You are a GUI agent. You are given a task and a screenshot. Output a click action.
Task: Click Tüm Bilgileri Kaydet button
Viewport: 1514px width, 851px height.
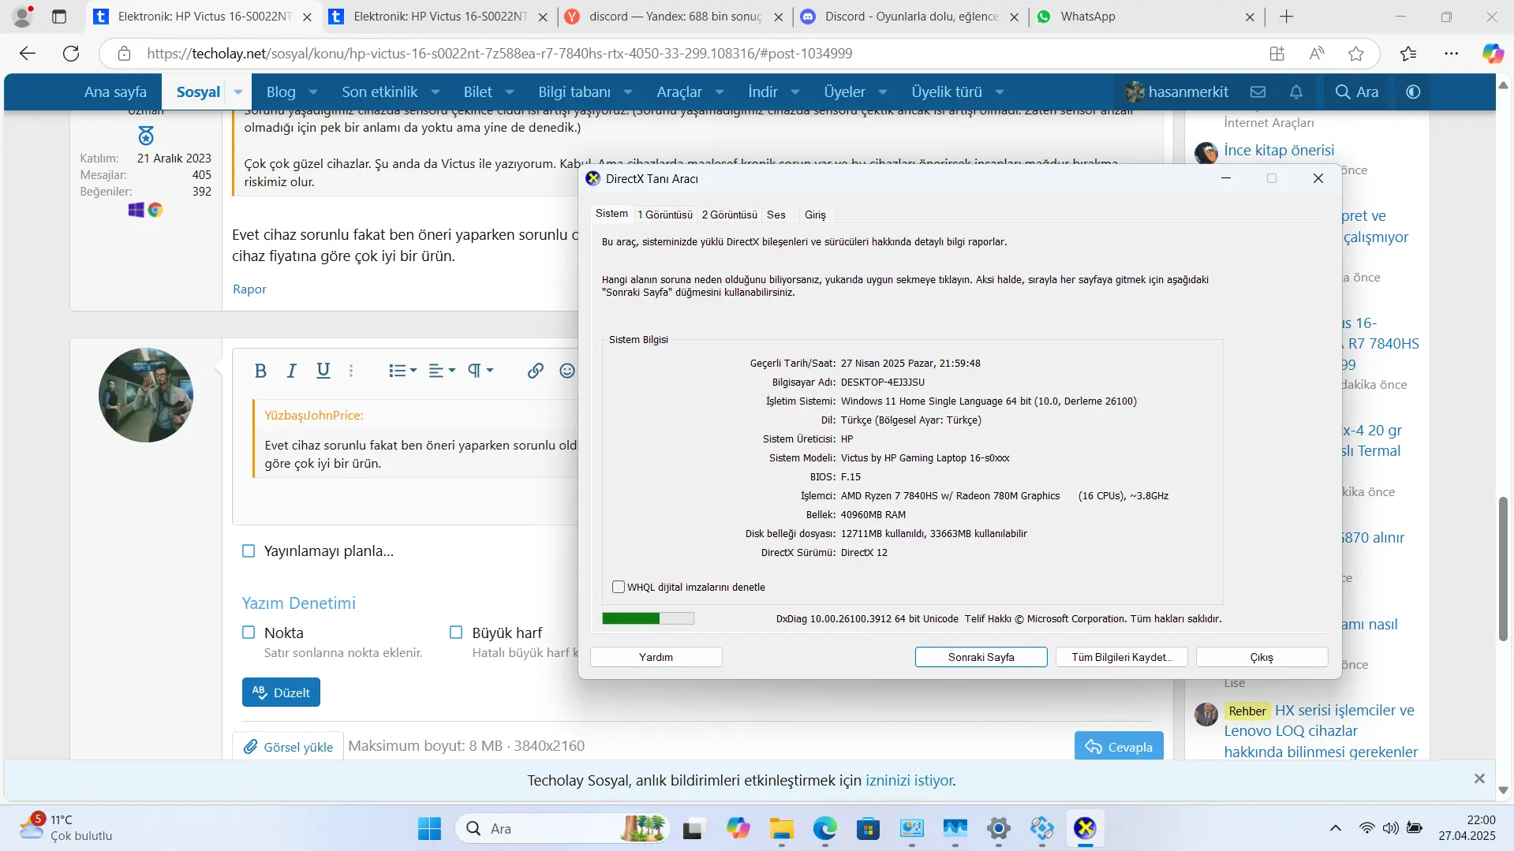[x=1122, y=657]
